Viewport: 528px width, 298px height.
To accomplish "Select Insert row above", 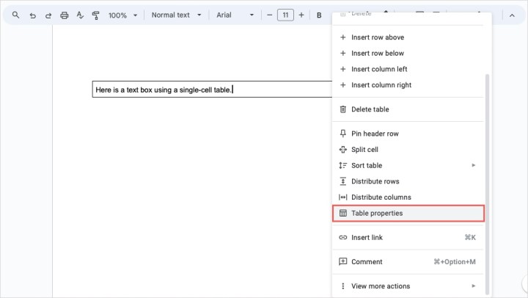I will 377,37.
